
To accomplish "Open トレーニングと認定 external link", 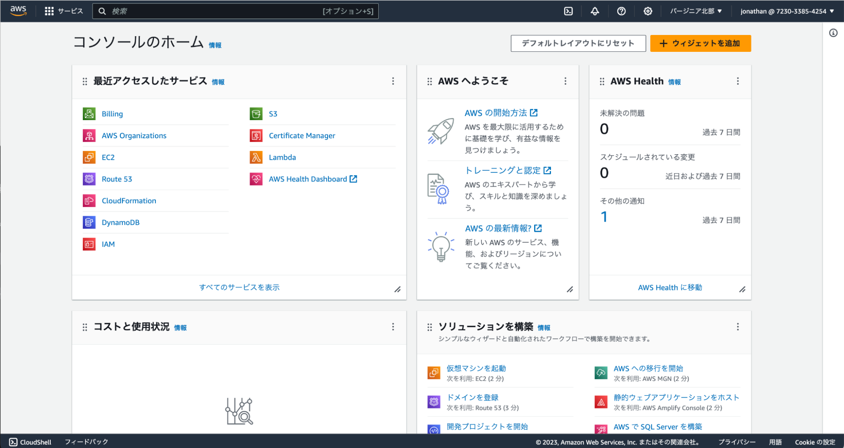I will [x=508, y=170].
